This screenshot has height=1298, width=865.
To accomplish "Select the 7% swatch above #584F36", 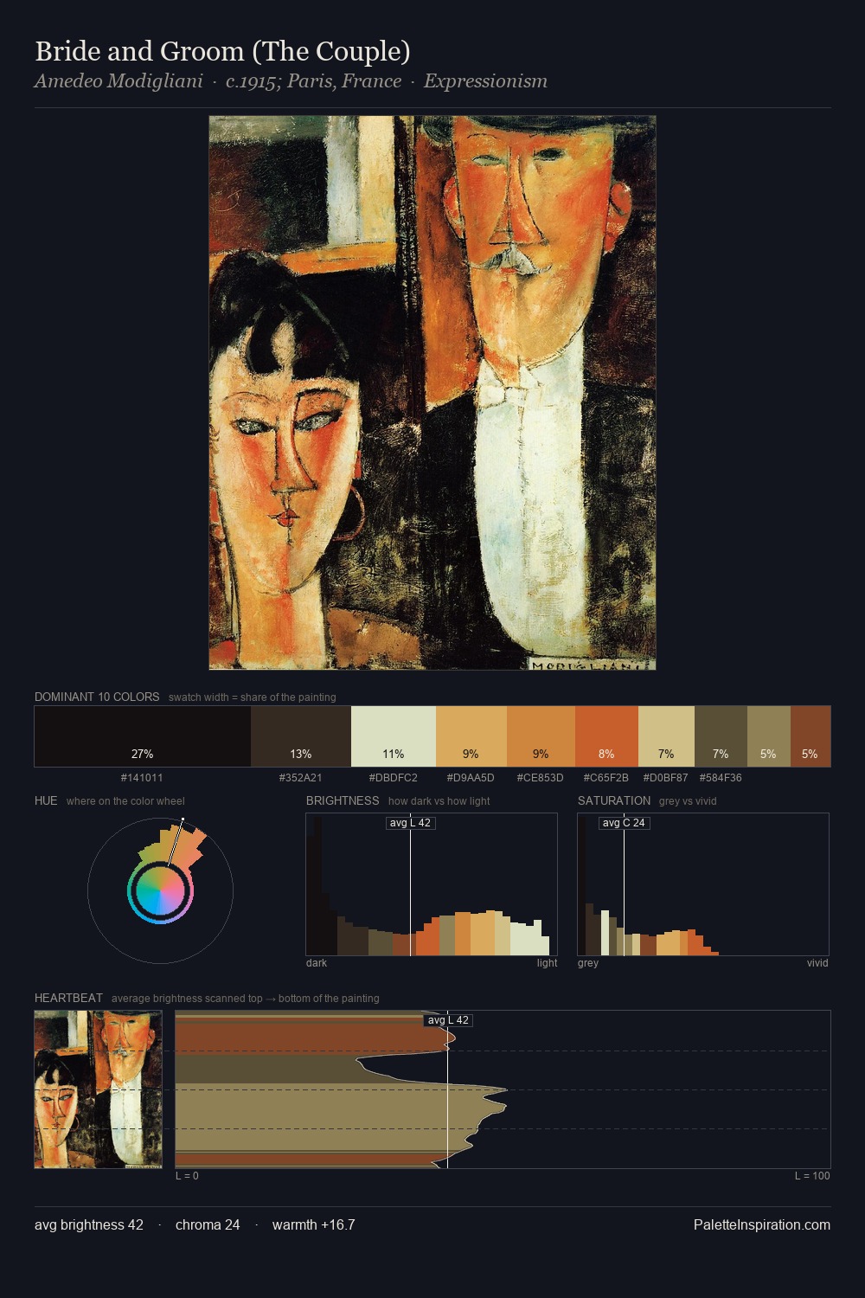I will pyautogui.click(x=721, y=736).
